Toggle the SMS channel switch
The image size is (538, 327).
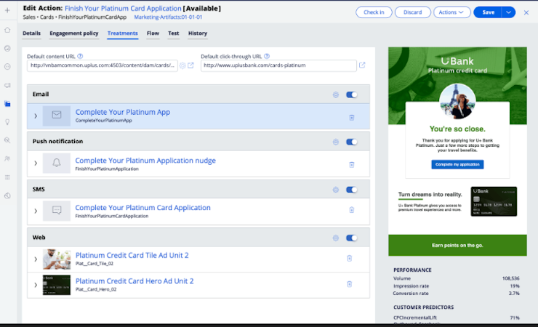click(351, 190)
